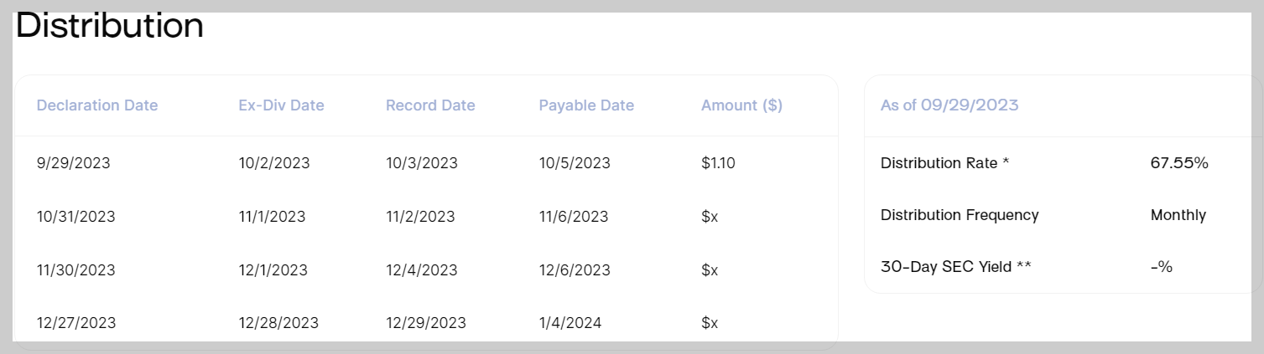
Task: Click the Record Date column header
Action: 430,105
